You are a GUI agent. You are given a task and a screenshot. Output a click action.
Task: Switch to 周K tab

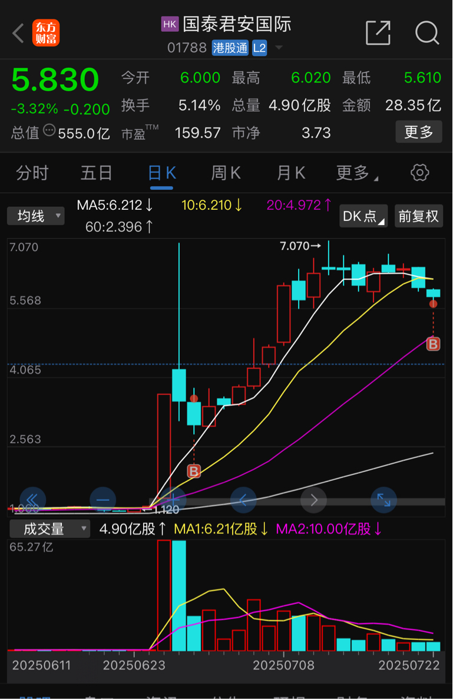coord(226,173)
